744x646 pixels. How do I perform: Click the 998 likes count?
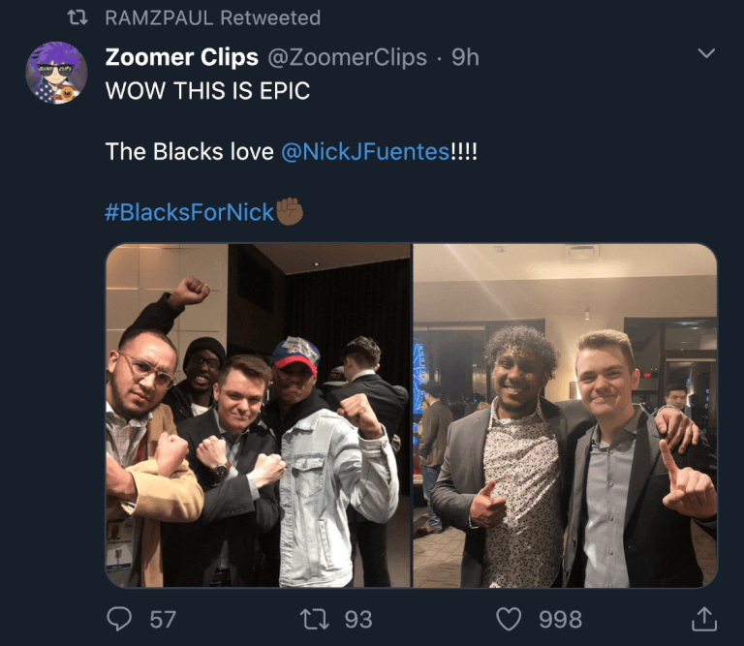(x=560, y=620)
